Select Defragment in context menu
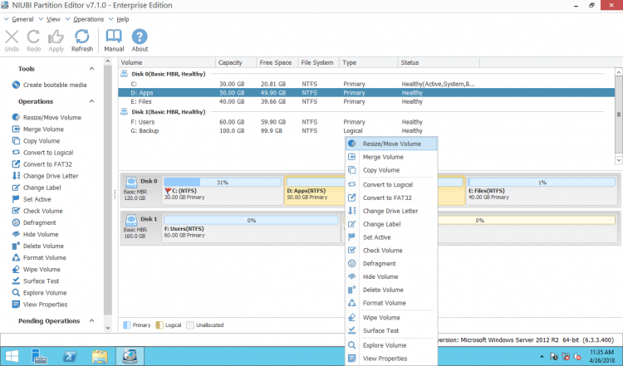 (x=391, y=264)
